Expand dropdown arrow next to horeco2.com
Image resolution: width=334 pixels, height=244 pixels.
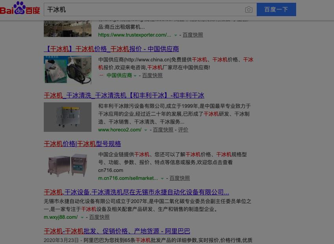click(146, 130)
